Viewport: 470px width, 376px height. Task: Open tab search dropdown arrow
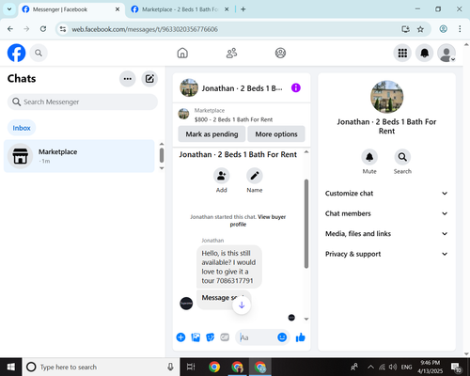point(9,9)
